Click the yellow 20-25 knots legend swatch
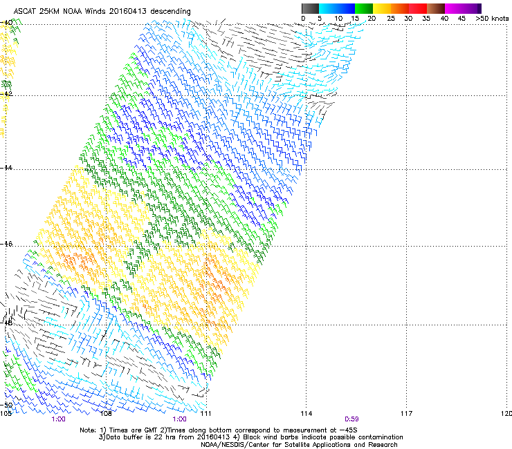The image size is (512, 449). [382, 8]
